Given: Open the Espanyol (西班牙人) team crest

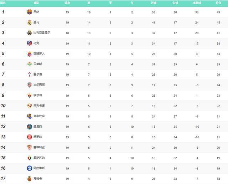Looking at the screenshot, I should click(30, 54).
